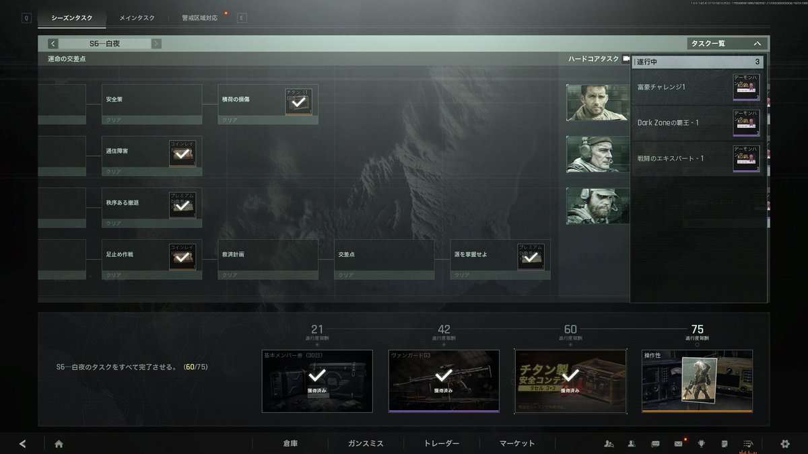Collapse the タスク一覧 dropdown
The image size is (808, 454).
point(728,43)
